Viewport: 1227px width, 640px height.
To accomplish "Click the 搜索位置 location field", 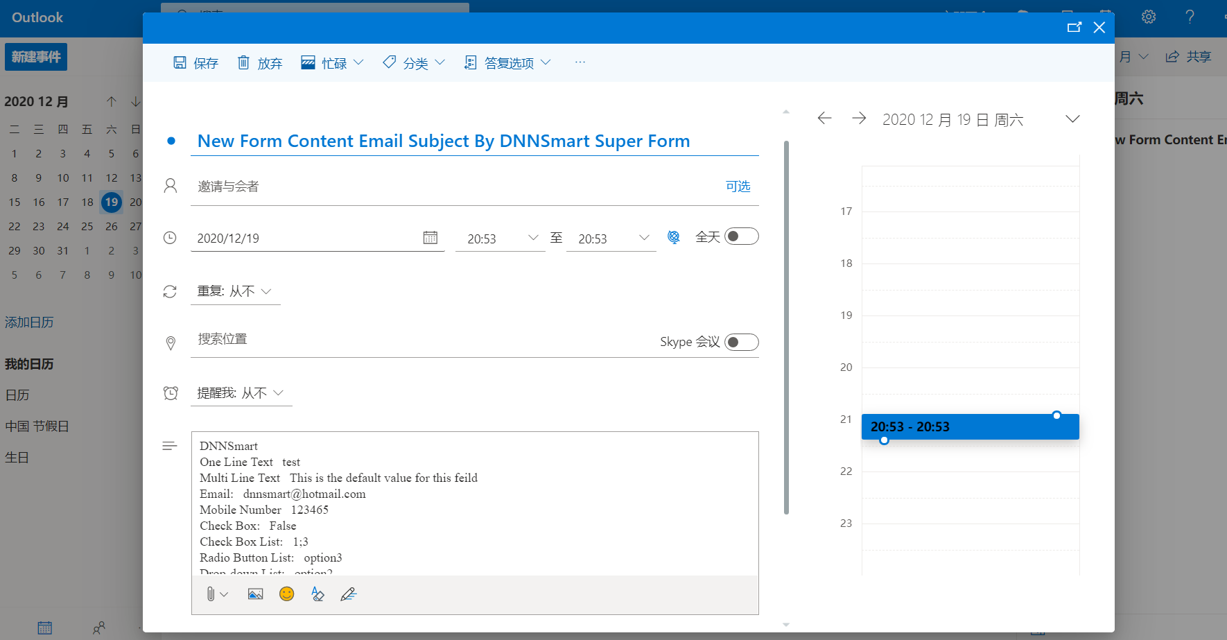I will (x=423, y=340).
